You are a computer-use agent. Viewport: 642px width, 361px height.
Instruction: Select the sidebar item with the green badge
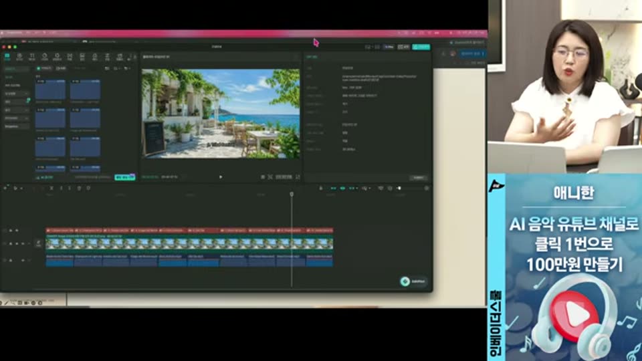pyautogui.click(x=17, y=102)
